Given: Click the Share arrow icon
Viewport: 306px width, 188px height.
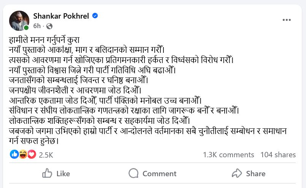Looking at the screenshot, I should [237, 174].
